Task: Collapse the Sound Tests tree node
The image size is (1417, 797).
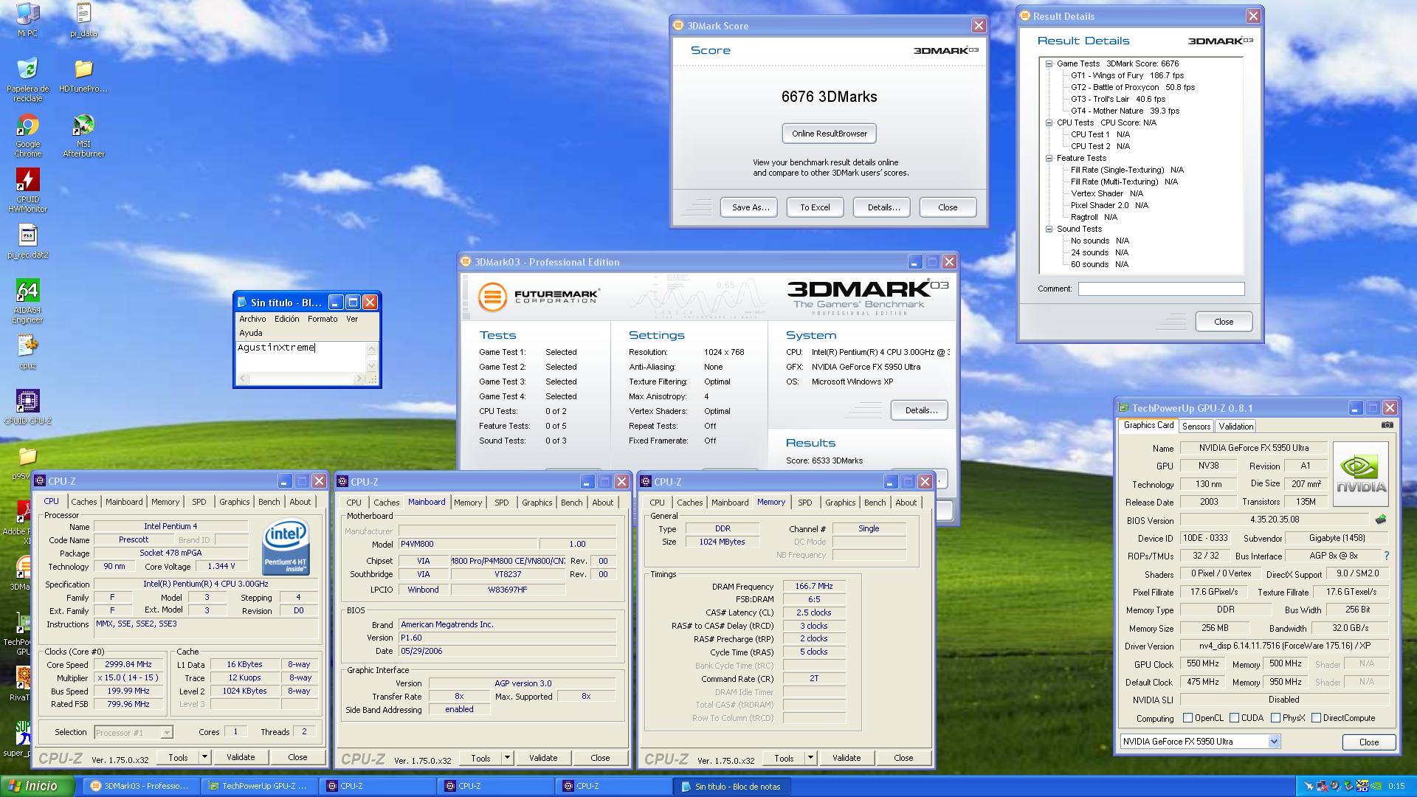Action: 1049,229
